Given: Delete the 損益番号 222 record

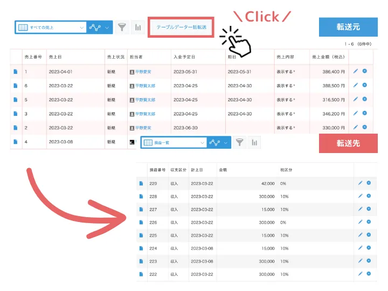Looking at the screenshot, I should tap(369, 274).
